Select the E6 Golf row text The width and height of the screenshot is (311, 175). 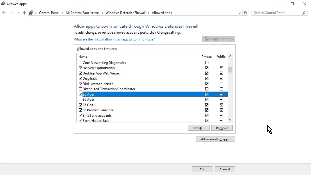coord(88,105)
